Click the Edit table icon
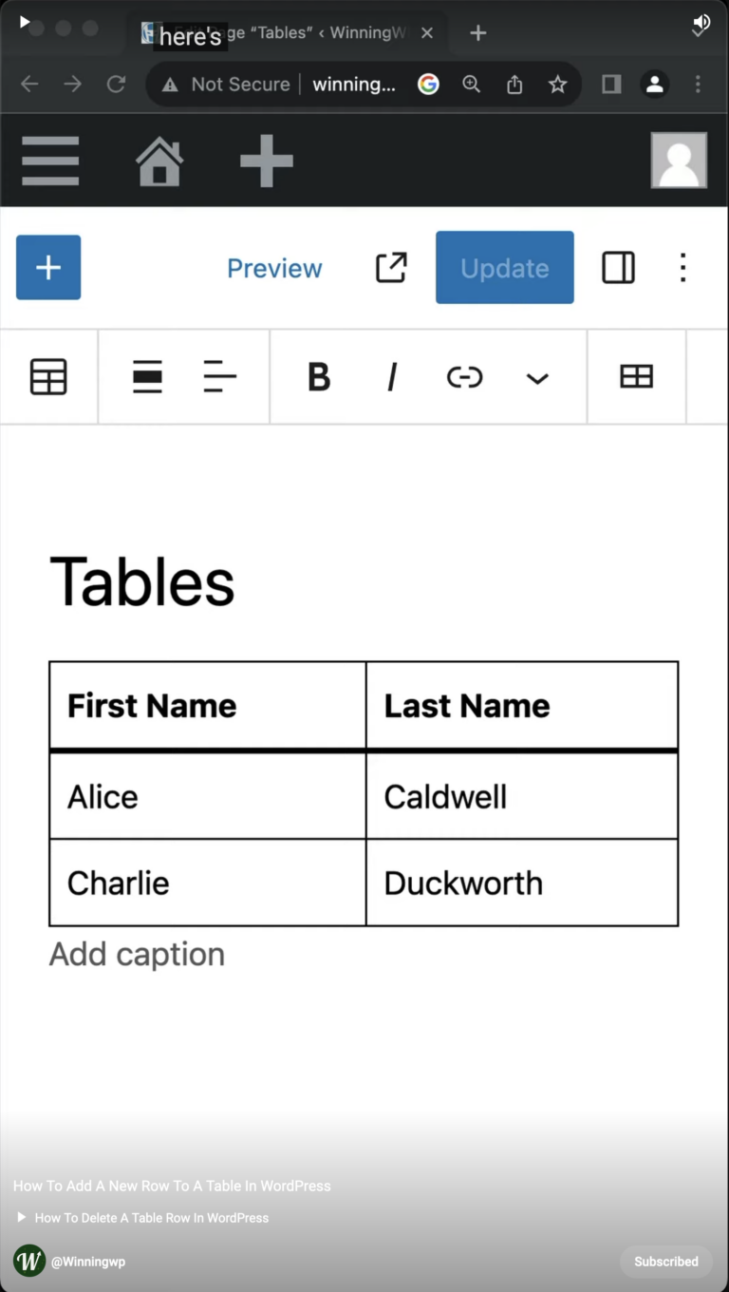The height and width of the screenshot is (1292, 729). (x=636, y=377)
